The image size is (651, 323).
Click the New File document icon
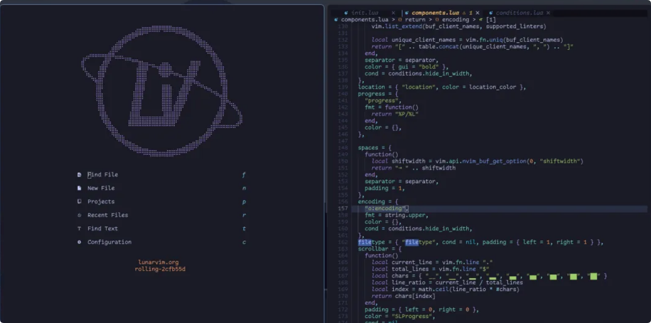tap(79, 188)
